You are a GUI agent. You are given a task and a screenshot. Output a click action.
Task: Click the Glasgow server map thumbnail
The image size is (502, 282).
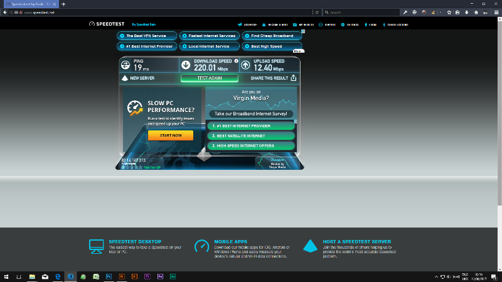pyautogui.click(x=277, y=163)
